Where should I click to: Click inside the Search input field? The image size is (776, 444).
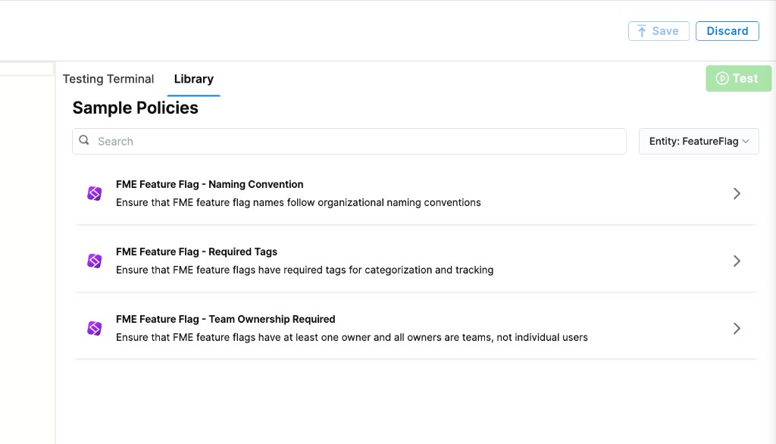tap(303, 141)
